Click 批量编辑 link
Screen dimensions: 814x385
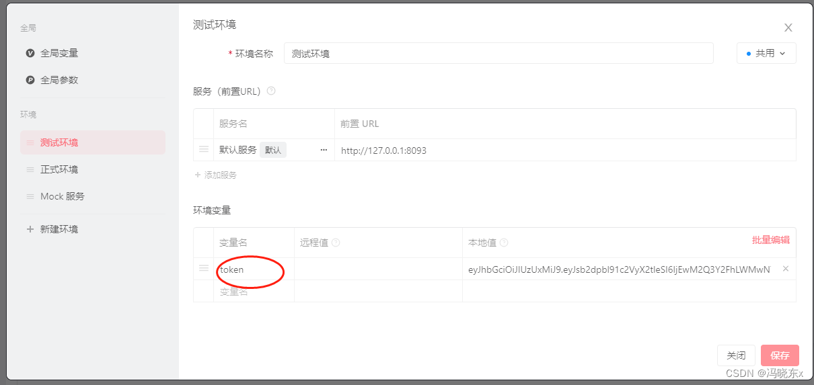tap(771, 240)
